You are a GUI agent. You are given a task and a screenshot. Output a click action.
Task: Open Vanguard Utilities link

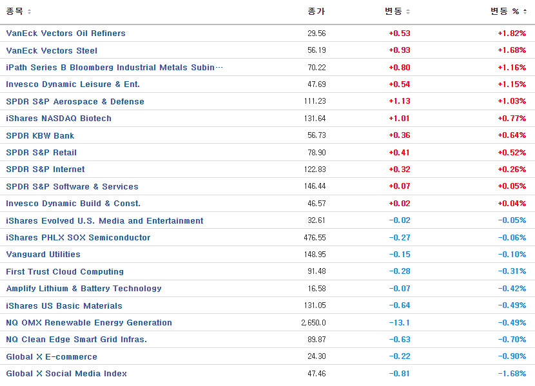click(x=43, y=254)
